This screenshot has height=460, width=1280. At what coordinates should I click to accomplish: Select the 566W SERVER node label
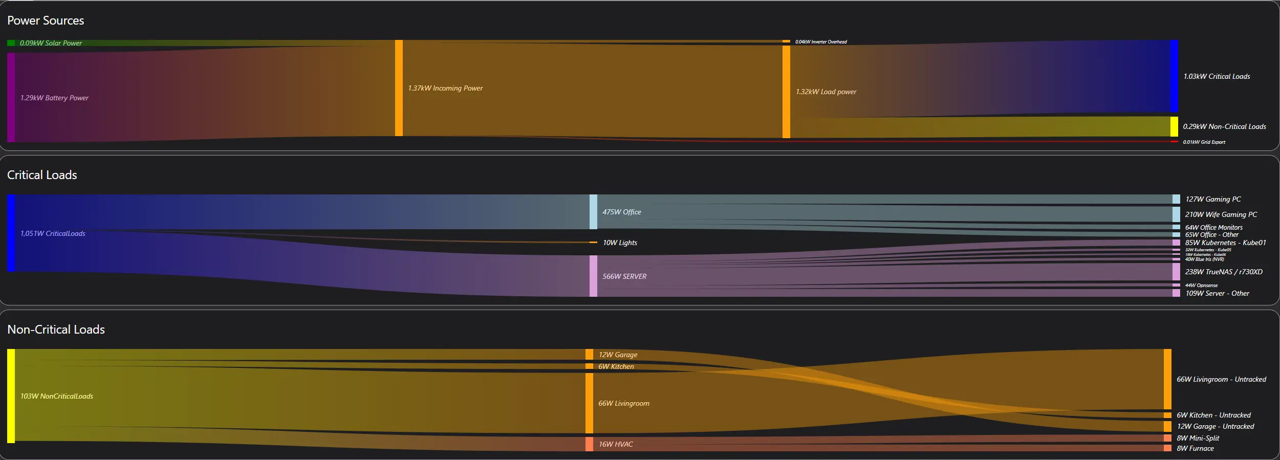tap(624, 276)
